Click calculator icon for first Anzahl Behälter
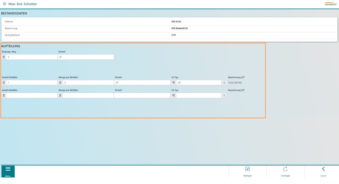This screenshot has height=184, width=339. click(x=4, y=83)
